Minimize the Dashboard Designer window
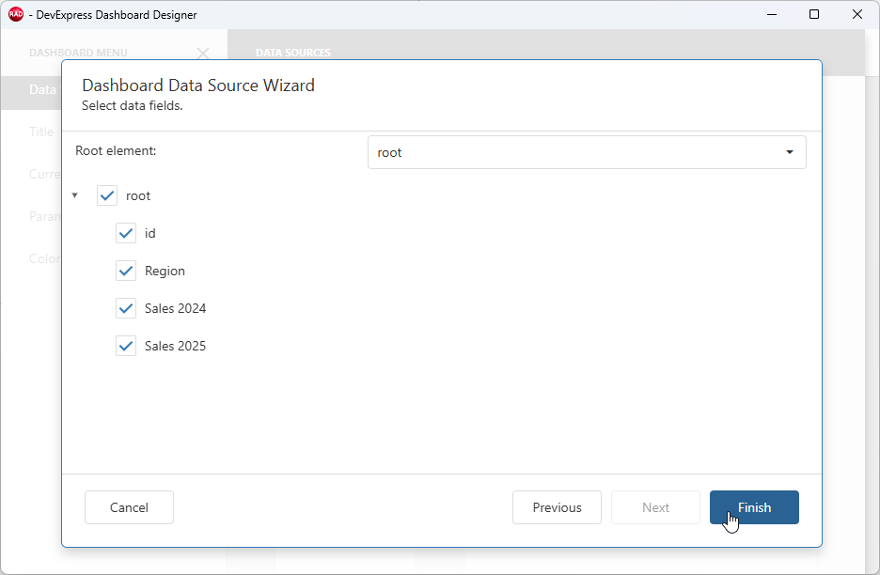 tap(771, 14)
